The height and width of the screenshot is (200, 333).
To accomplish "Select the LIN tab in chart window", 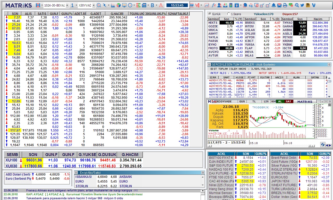I will tap(266, 101).
